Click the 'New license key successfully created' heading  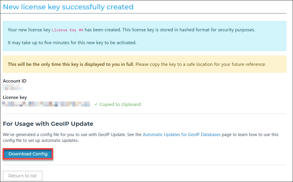point(68,7)
